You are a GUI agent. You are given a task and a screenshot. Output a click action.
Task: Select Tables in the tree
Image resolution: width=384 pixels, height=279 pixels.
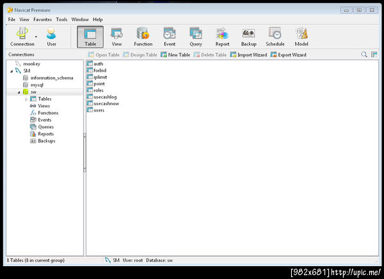pyautogui.click(x=45, y=99)
